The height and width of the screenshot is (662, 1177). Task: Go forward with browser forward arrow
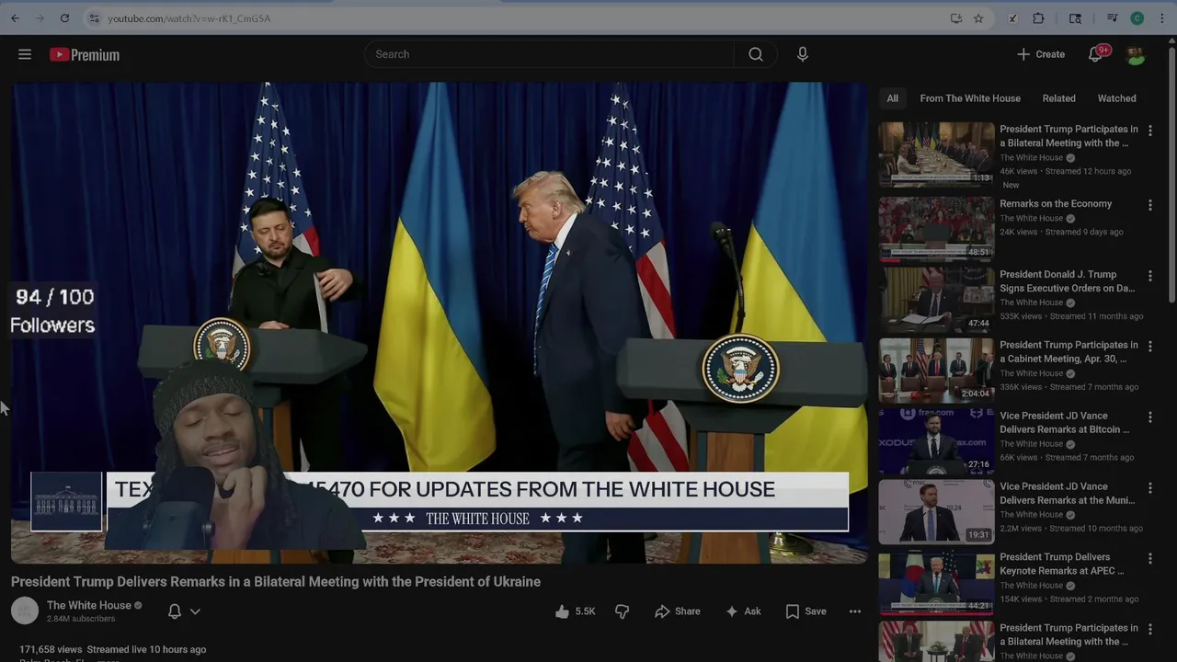(40, 18)
